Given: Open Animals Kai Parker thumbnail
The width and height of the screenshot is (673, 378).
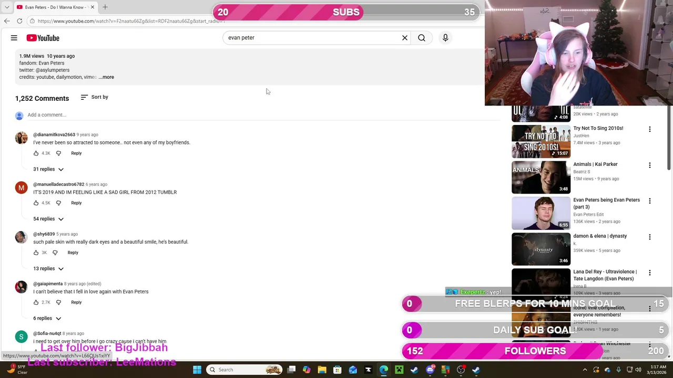Looking at the screenshot, I should tap(541, 177).
